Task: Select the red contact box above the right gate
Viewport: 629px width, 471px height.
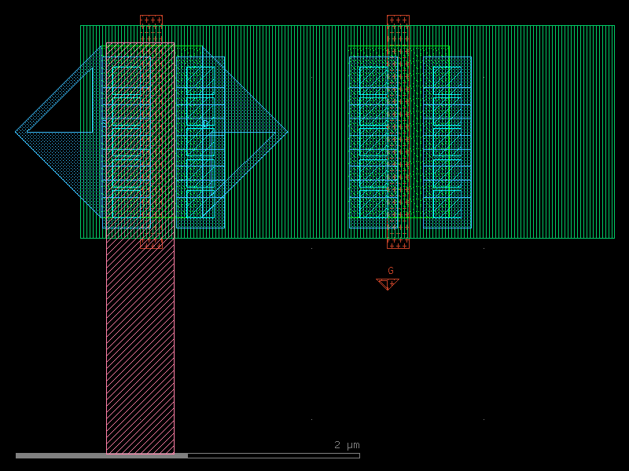Action: [398, 20]
